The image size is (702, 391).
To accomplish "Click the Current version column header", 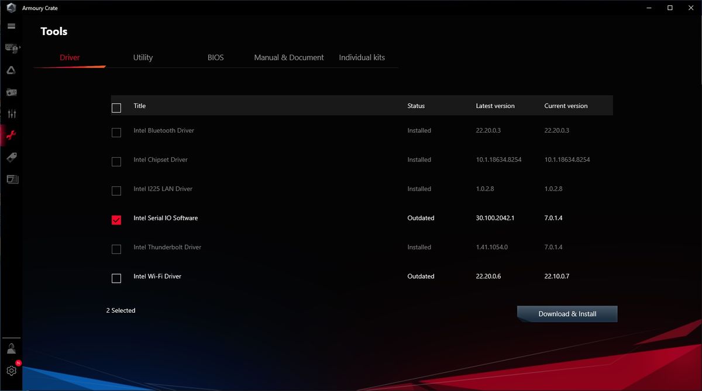I will click(x=566, y=106).
